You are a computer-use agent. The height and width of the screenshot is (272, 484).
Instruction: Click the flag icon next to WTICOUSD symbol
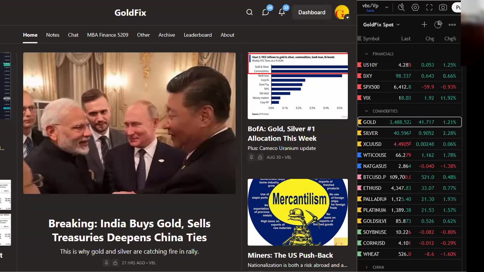point(360,155)
